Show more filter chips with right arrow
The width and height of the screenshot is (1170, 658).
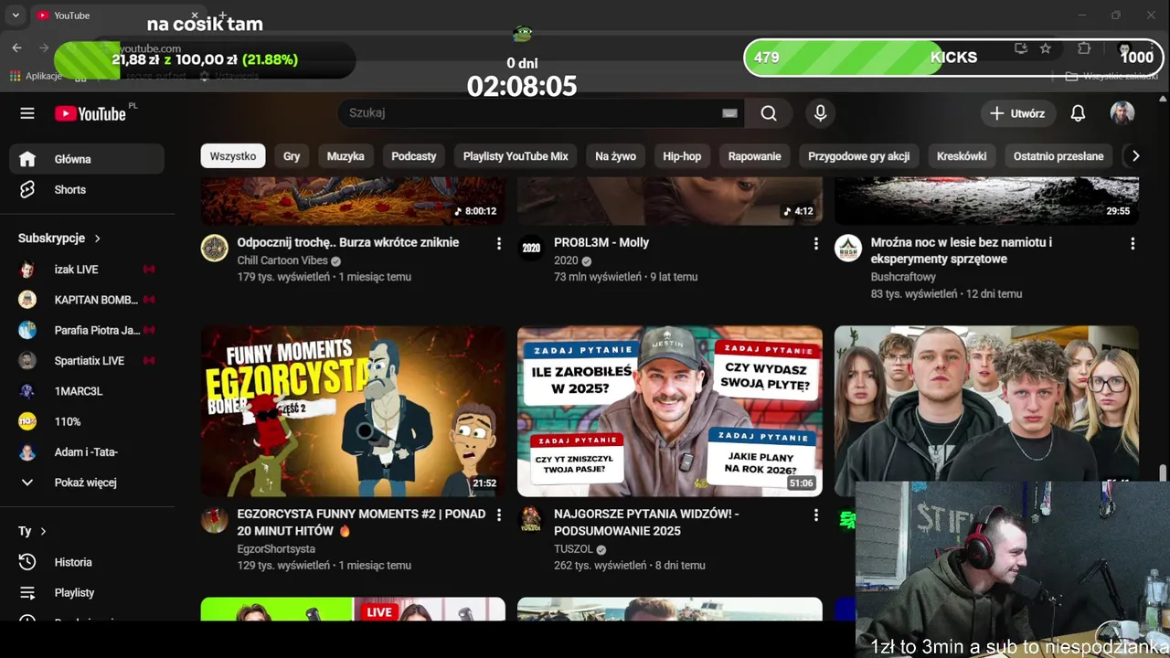pos(1135,156)
